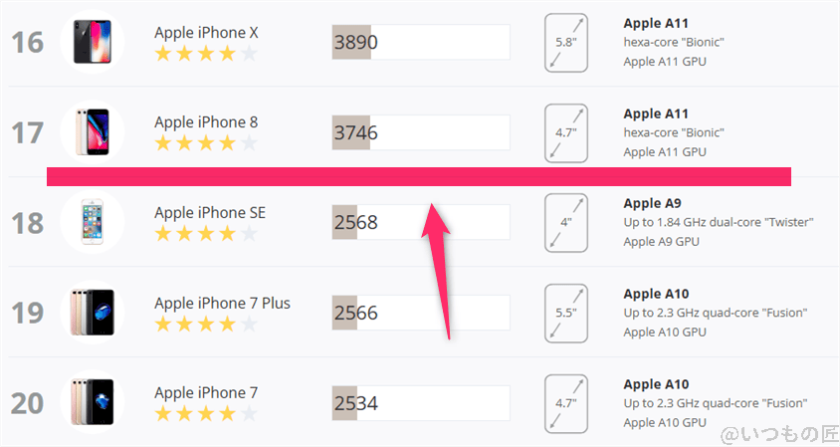This screenshot has width=840, height=447.
Task: Click the star rating under iPhone 7
Action: pos(205,414)
